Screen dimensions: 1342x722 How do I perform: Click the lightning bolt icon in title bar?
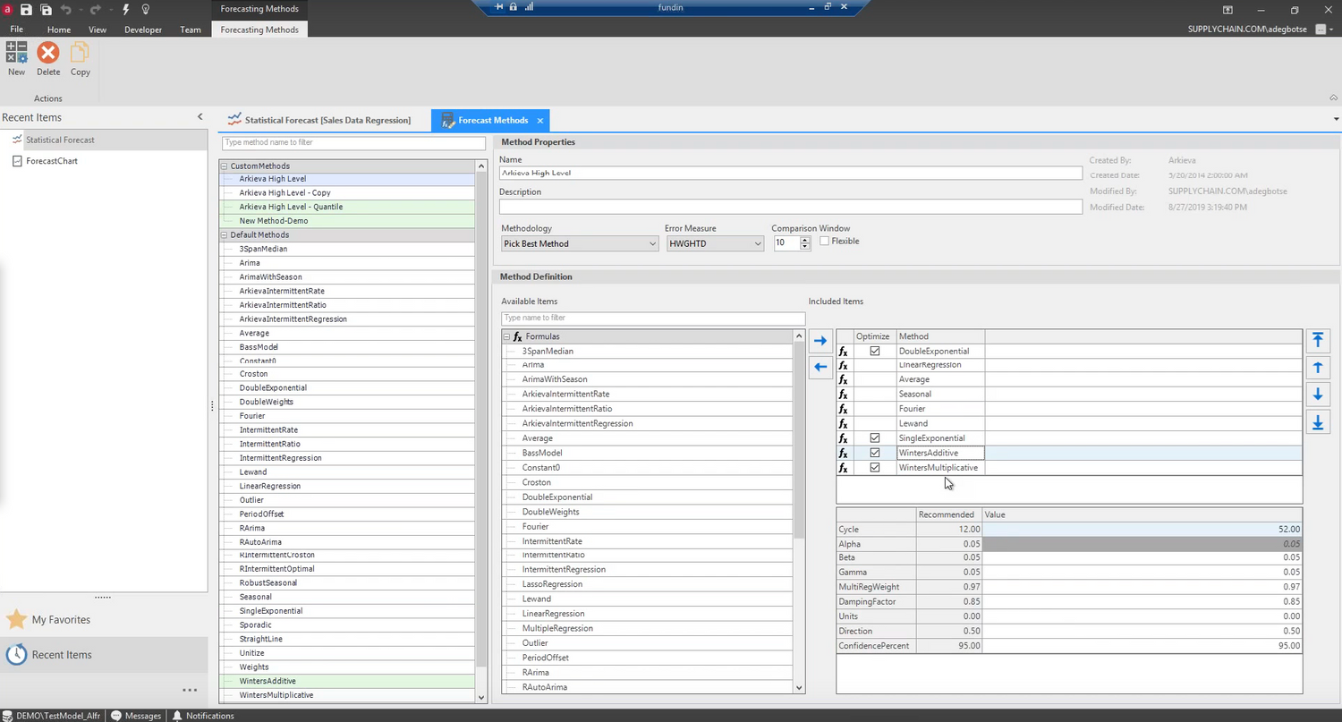(126, 9)
